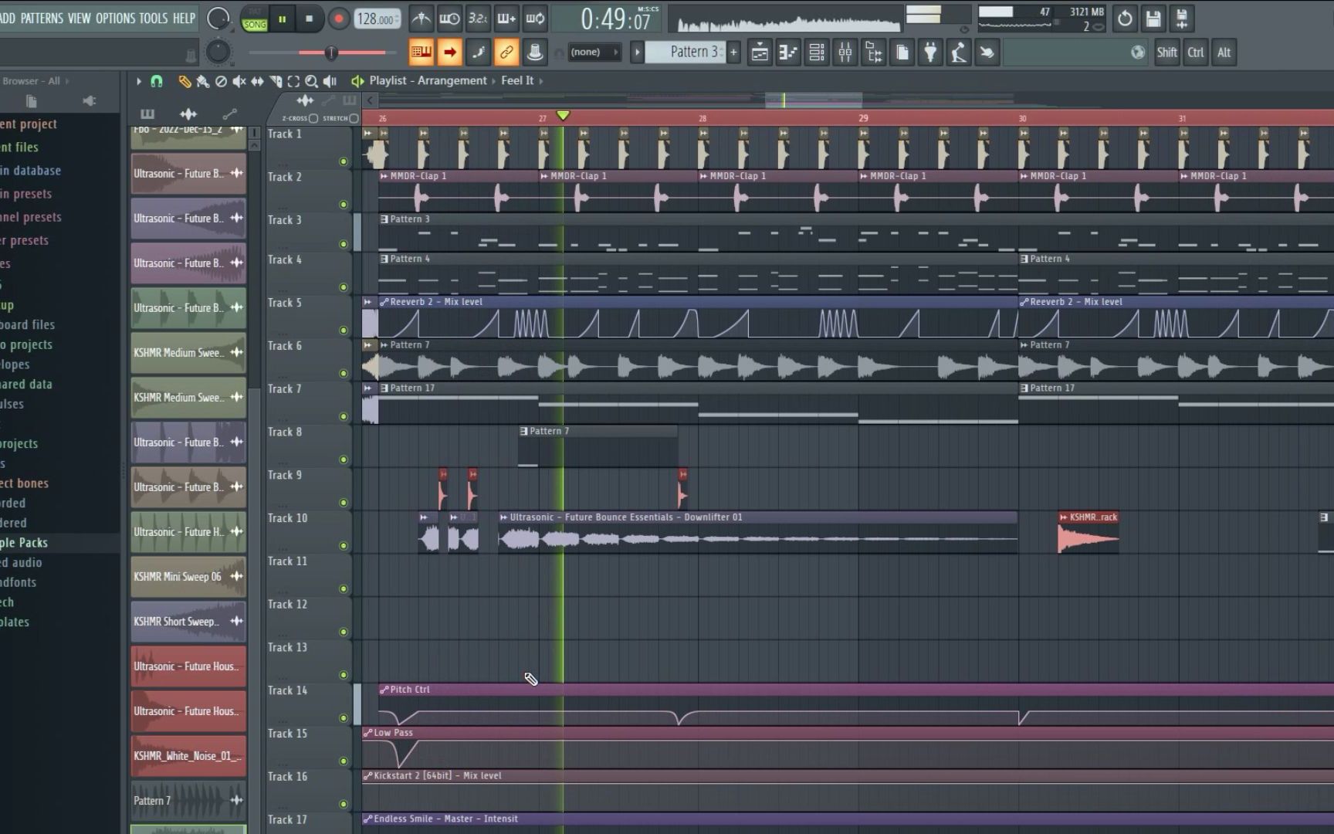Select the Zoom magnifier tool
The width and height of the screenshot is (1334, 834).
(x=311, y=81)
